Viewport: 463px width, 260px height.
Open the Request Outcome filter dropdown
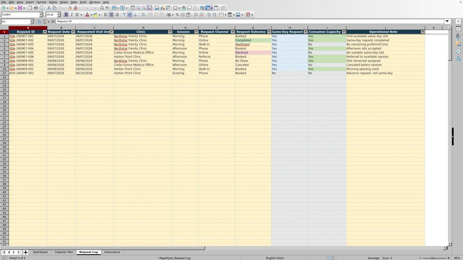(x=269, y=32)
